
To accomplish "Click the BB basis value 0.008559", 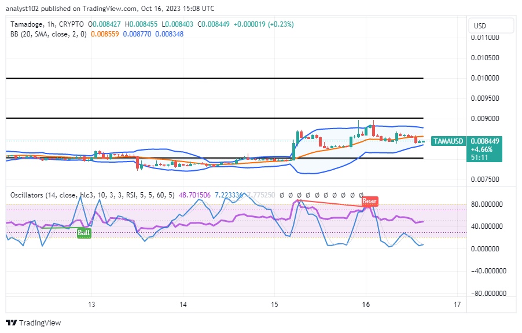I will coord(105,34).
